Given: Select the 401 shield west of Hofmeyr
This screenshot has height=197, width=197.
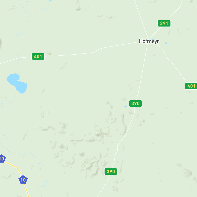Looking at the screenshot, I should point(38,56).
